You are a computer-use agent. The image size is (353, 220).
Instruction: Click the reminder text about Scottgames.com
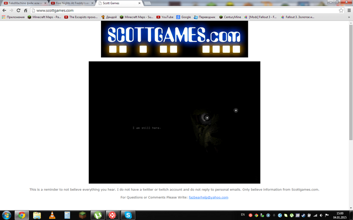pos(174,189)
